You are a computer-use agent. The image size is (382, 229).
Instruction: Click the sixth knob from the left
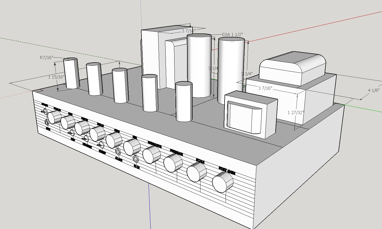coord(132,147)
